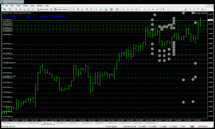Switch to the EURCADm,H1 chart tab
This screenshot has height=129, width=215.
tap(87, 123)
